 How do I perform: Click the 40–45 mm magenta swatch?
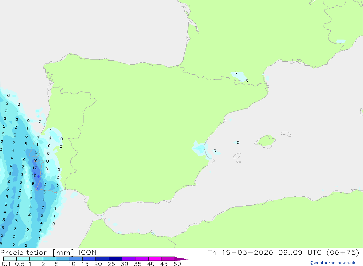(x=155, y=259)
